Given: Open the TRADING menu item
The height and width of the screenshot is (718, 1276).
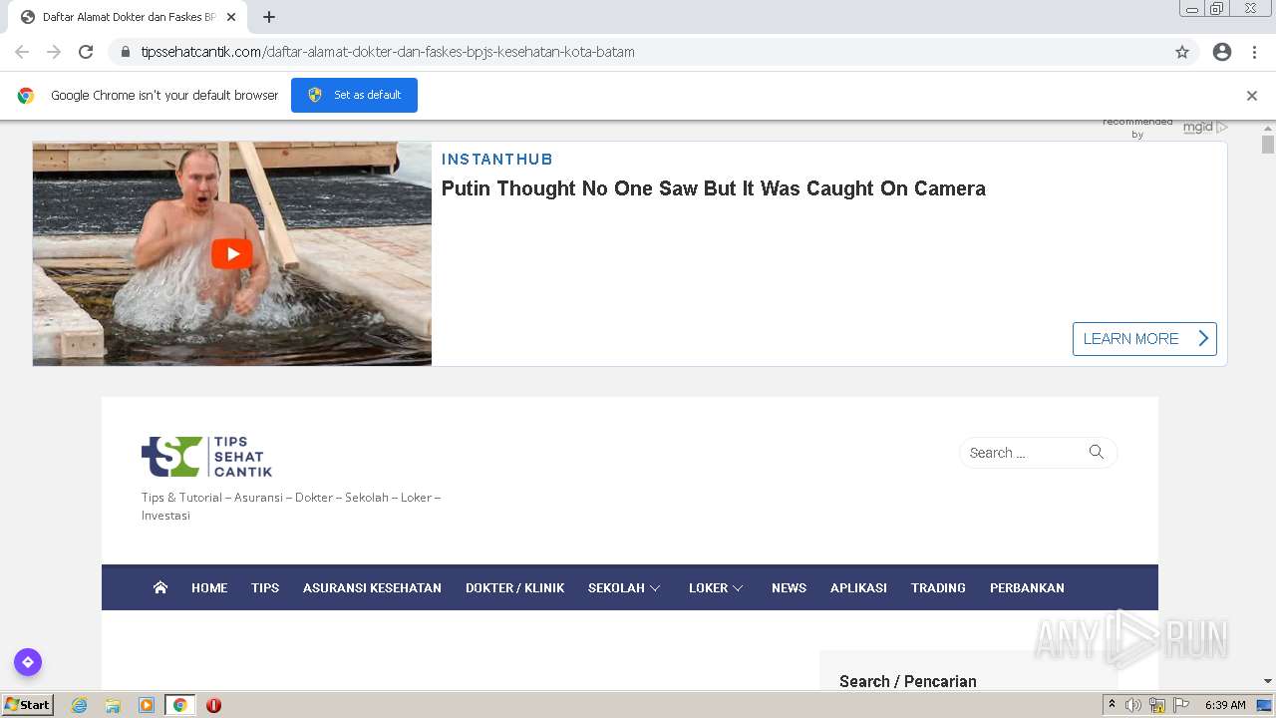Looking at the screenshot, I should coord(938,588).
